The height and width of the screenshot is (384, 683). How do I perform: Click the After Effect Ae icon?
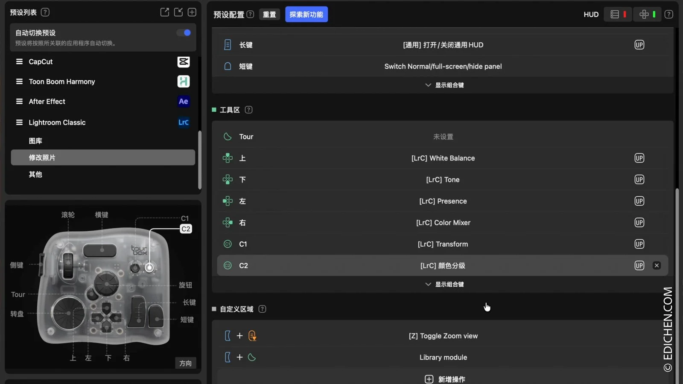coord(184,102)
